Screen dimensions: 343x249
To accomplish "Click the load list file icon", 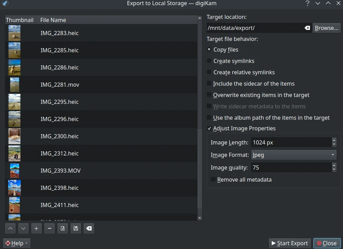I will tap(63, 228).
